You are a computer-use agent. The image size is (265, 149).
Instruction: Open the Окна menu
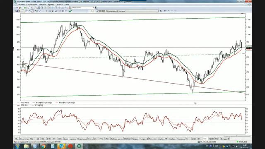(67, 5)
